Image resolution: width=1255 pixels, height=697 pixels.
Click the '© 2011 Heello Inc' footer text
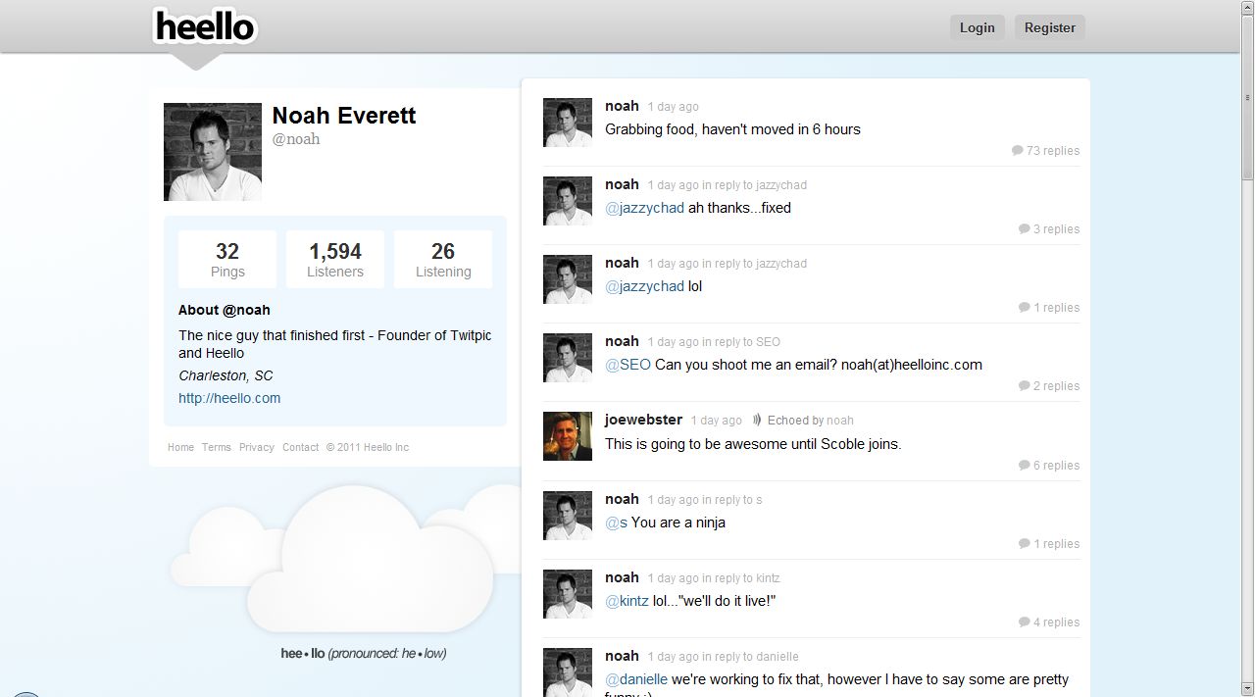pyautogui.click(x=368, y=447)
